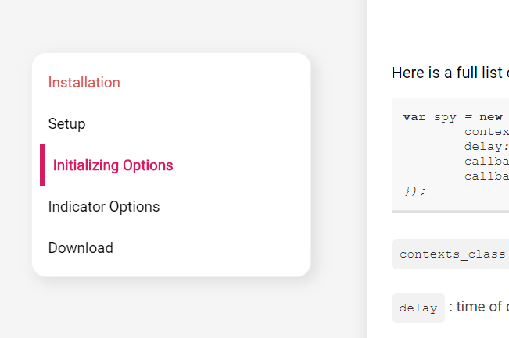
Task: Click the contexts_class inline code tag
Action: tap(452, 254)
